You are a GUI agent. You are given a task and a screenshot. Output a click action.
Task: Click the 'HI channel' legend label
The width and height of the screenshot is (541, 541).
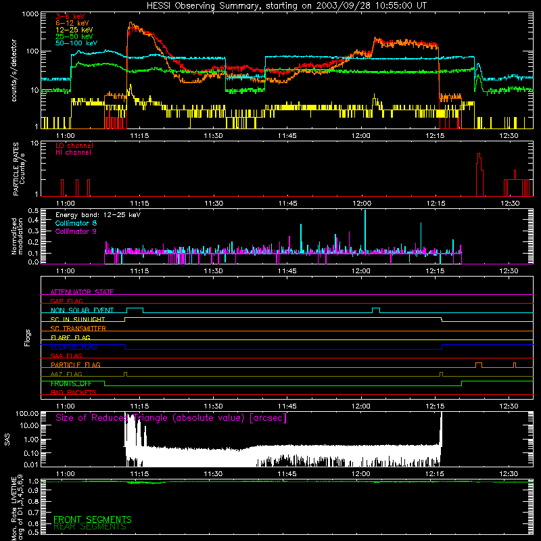point(73,153)
